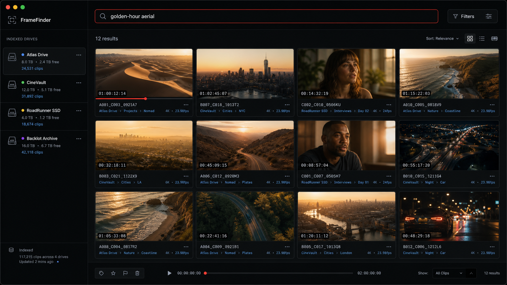
Task: Open the 18,674 clips link
Action: click(x=32, y=124)
